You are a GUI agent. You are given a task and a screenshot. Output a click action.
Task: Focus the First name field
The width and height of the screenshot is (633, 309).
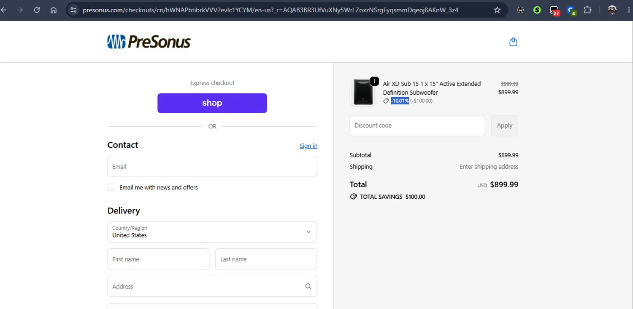click(x=158, y=259)
